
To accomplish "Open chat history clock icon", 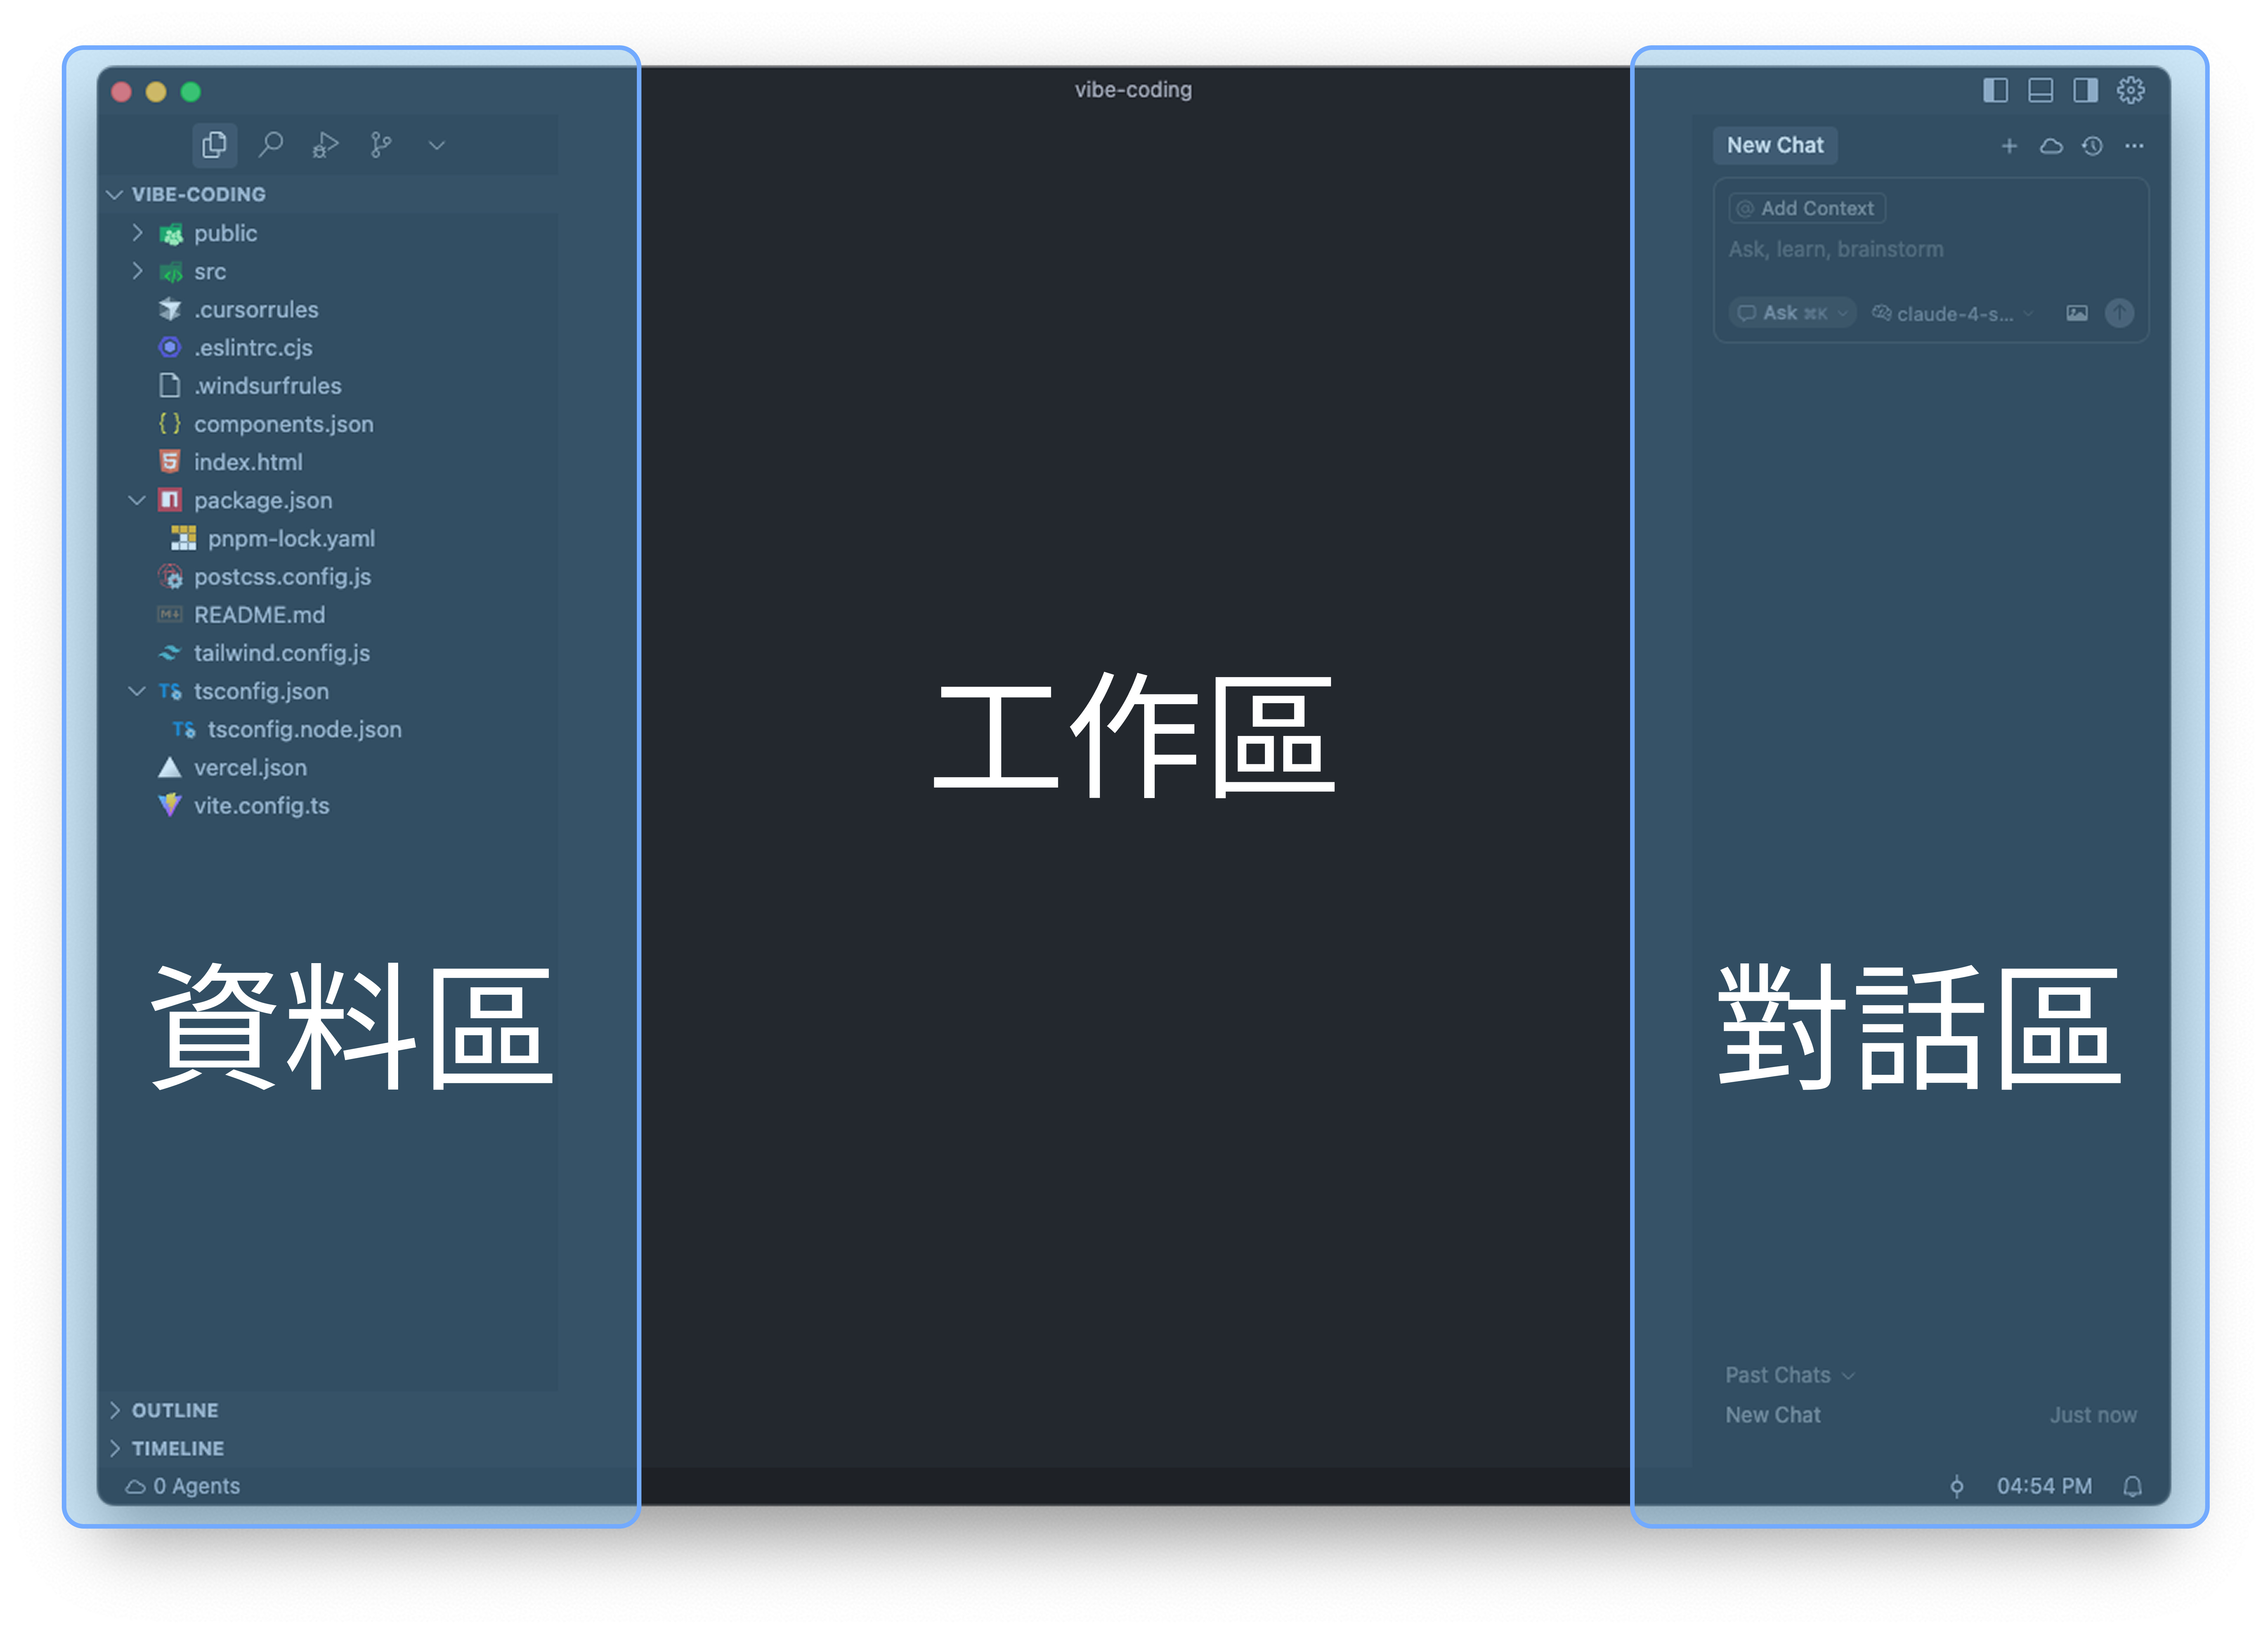I will pyautogui.click(x=2092, y=146).
